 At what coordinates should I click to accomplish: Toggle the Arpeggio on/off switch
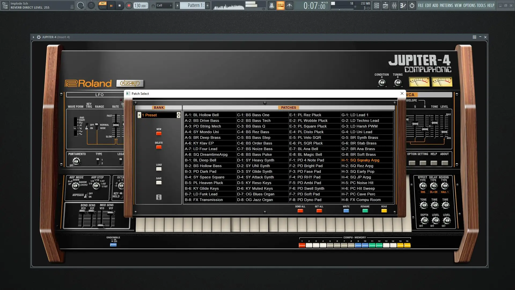click(86, 195)
